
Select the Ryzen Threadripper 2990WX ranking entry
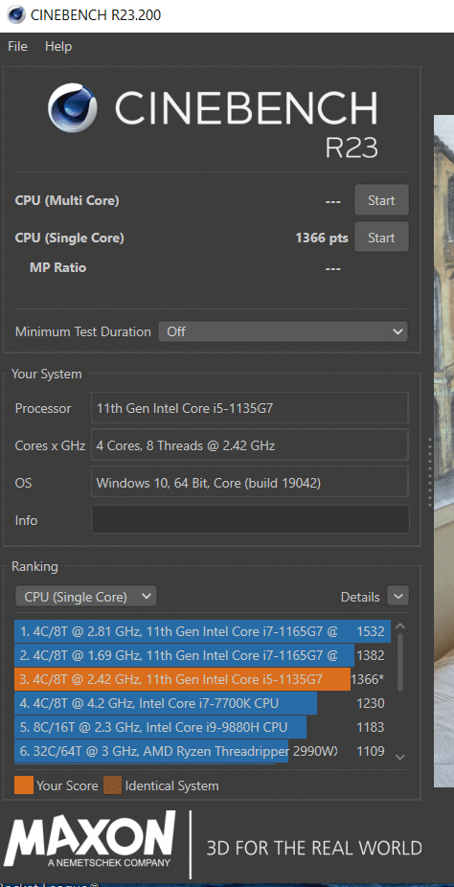pyautogui.click(x=202, y=751)
